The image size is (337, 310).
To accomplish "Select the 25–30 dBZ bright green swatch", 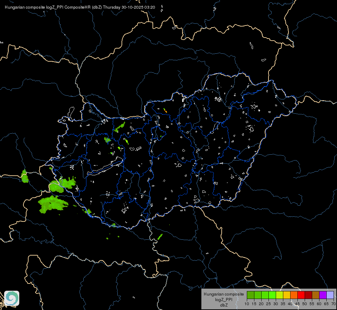I will (x=272, y=295).
